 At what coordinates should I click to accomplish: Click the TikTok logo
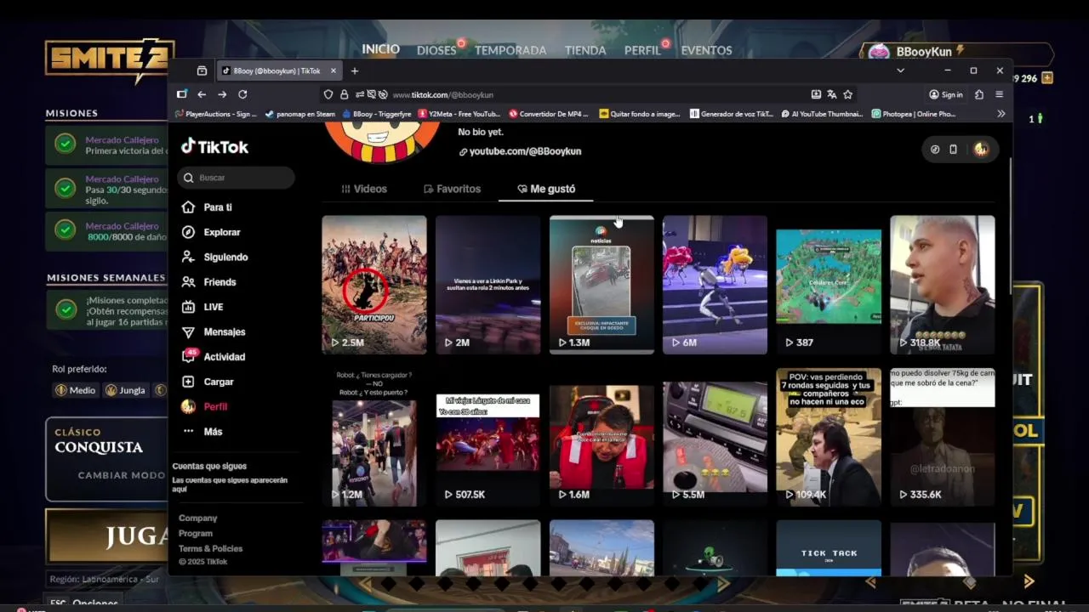pos(214,146)
